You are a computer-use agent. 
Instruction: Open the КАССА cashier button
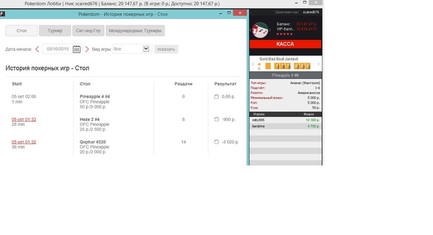285,44
